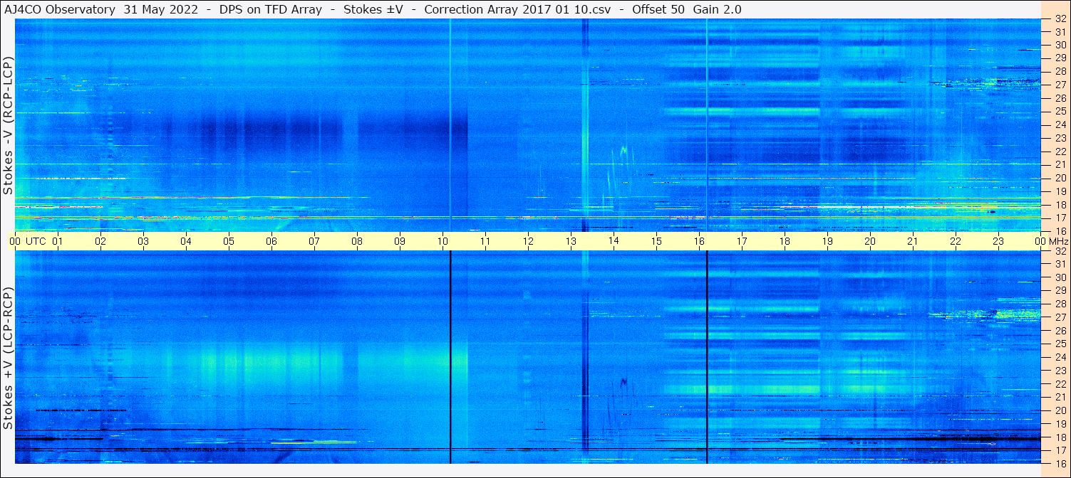This screenshot has height=478, width=1071.
Task: Click hour "21" on the UTC time axis
Action: tap(913, 241)
